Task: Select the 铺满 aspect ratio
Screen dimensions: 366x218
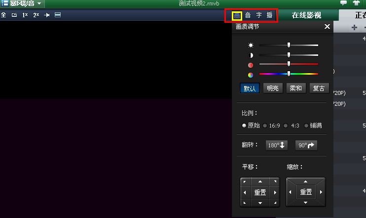Action: coord(313,126)
